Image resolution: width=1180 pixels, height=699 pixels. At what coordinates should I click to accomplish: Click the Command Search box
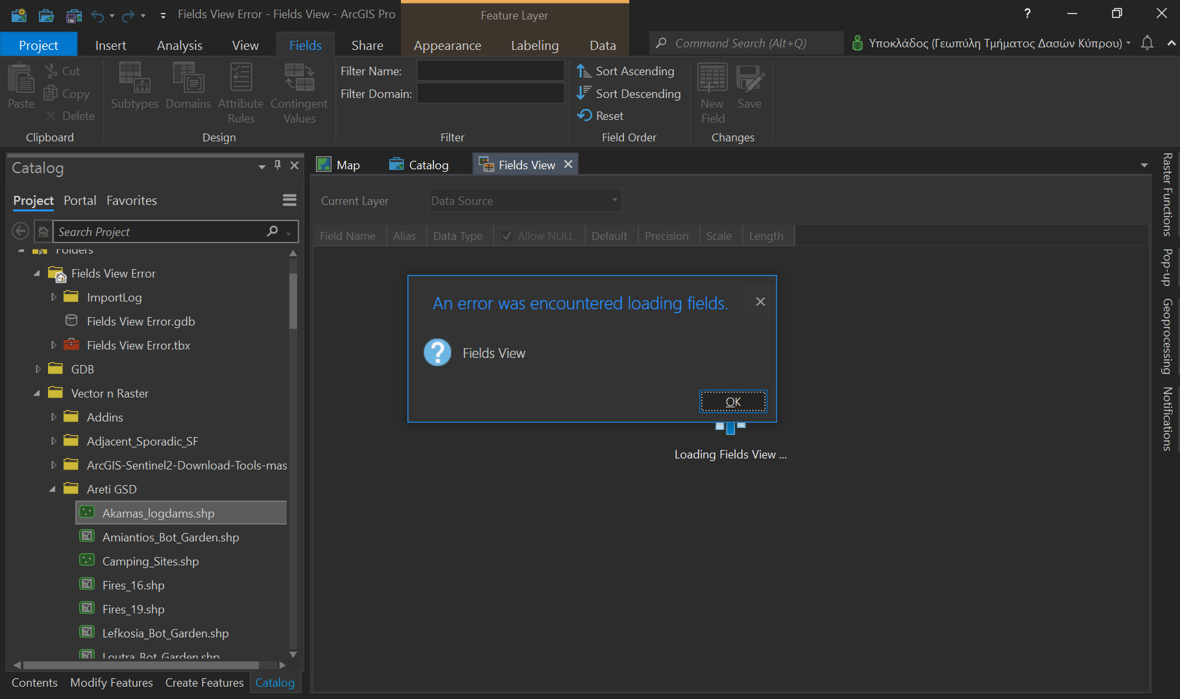pos(746,43)
